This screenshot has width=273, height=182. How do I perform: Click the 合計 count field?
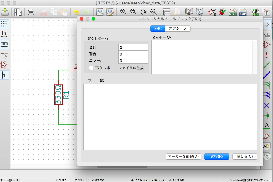click(133, 47)
